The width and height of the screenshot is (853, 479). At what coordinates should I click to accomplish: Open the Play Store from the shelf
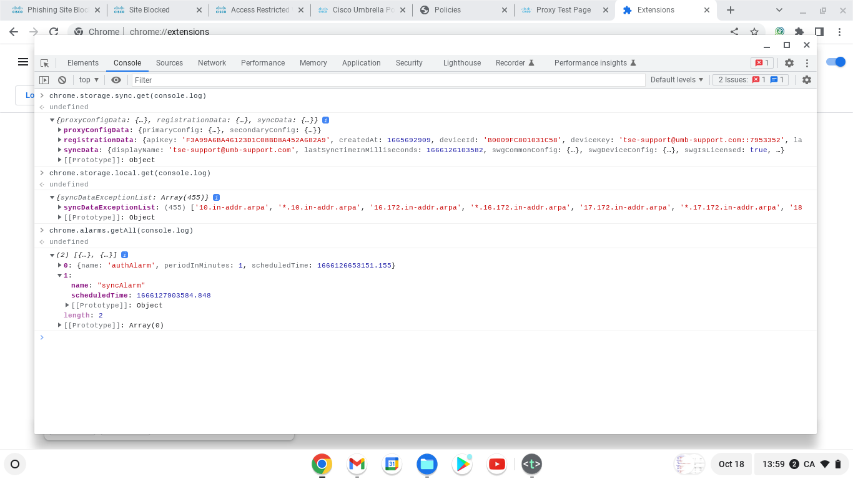coord(462,464)
